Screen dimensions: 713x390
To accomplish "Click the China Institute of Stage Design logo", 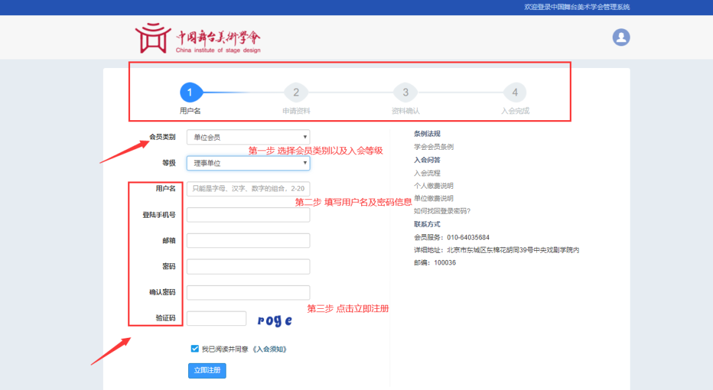I will [x=198, y=38].
